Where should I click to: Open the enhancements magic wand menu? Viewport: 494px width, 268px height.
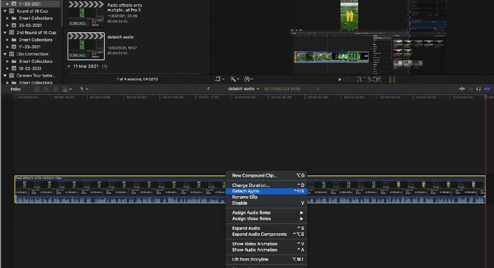[x=235, y=79]
